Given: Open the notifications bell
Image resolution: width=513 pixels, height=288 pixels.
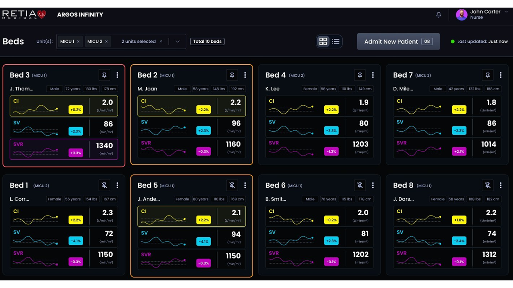Looking at the screenshot, I should click(438, 15).
